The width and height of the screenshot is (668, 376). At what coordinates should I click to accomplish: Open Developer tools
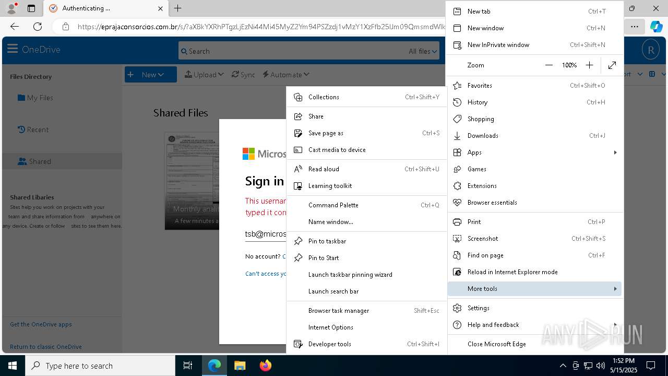click(x=366, y=344)
